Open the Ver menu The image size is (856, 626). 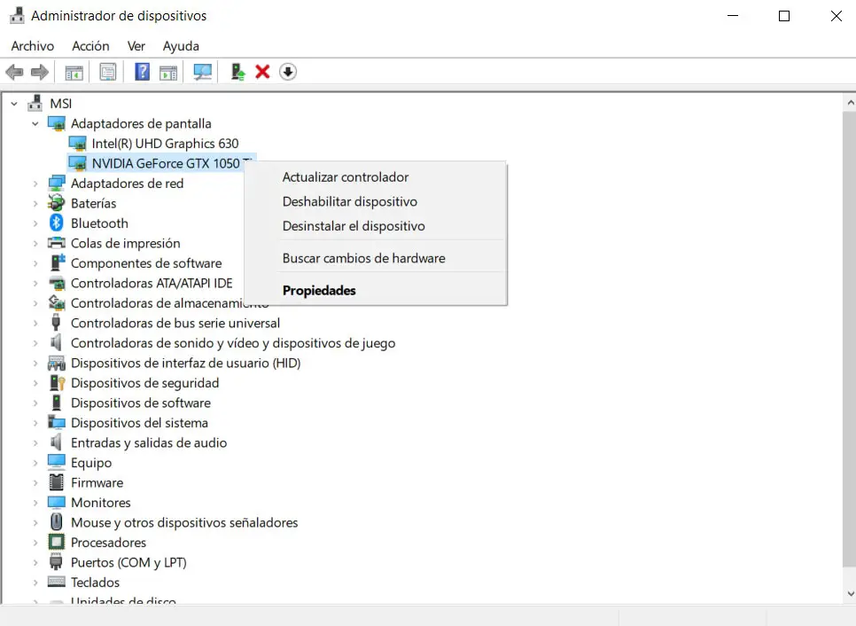[x=136, y=46]
